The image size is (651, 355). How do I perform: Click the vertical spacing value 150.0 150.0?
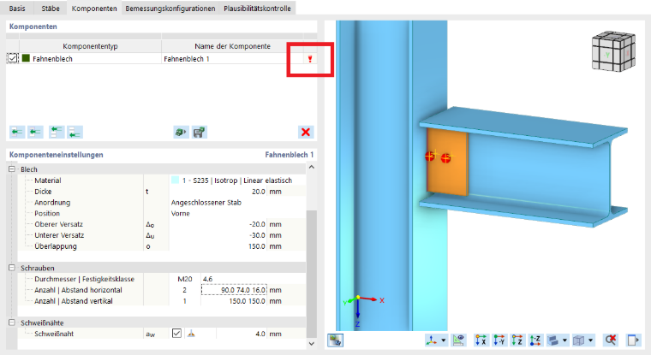coord(247,301)
